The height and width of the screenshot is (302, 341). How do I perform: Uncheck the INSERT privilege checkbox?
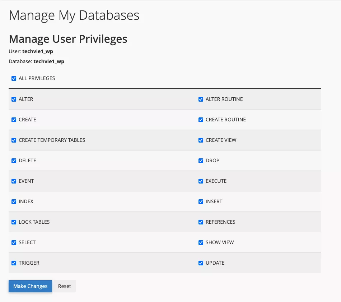(x=201, y=201)
